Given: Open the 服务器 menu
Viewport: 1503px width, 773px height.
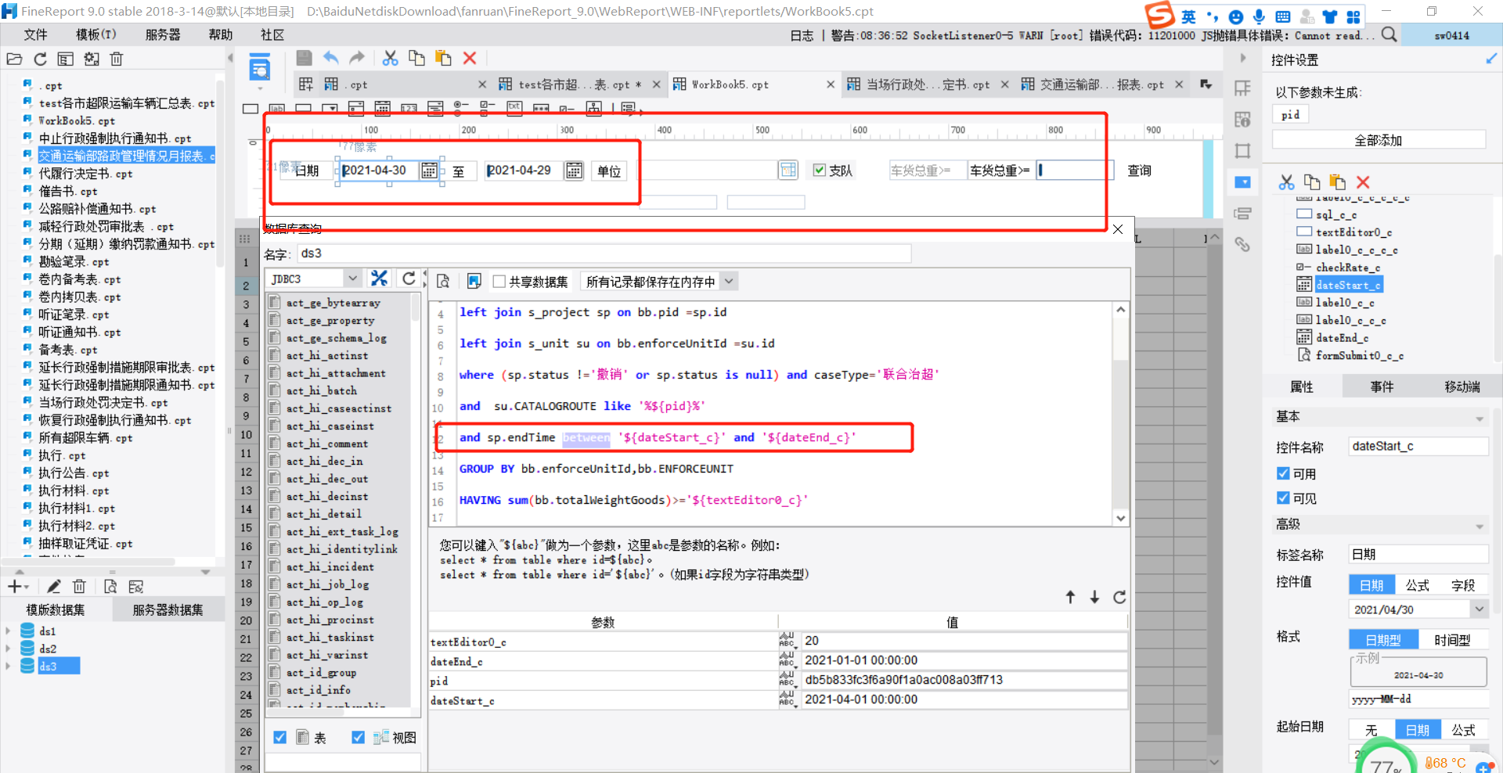Looking at the screenshot, I should coord(163,34).
